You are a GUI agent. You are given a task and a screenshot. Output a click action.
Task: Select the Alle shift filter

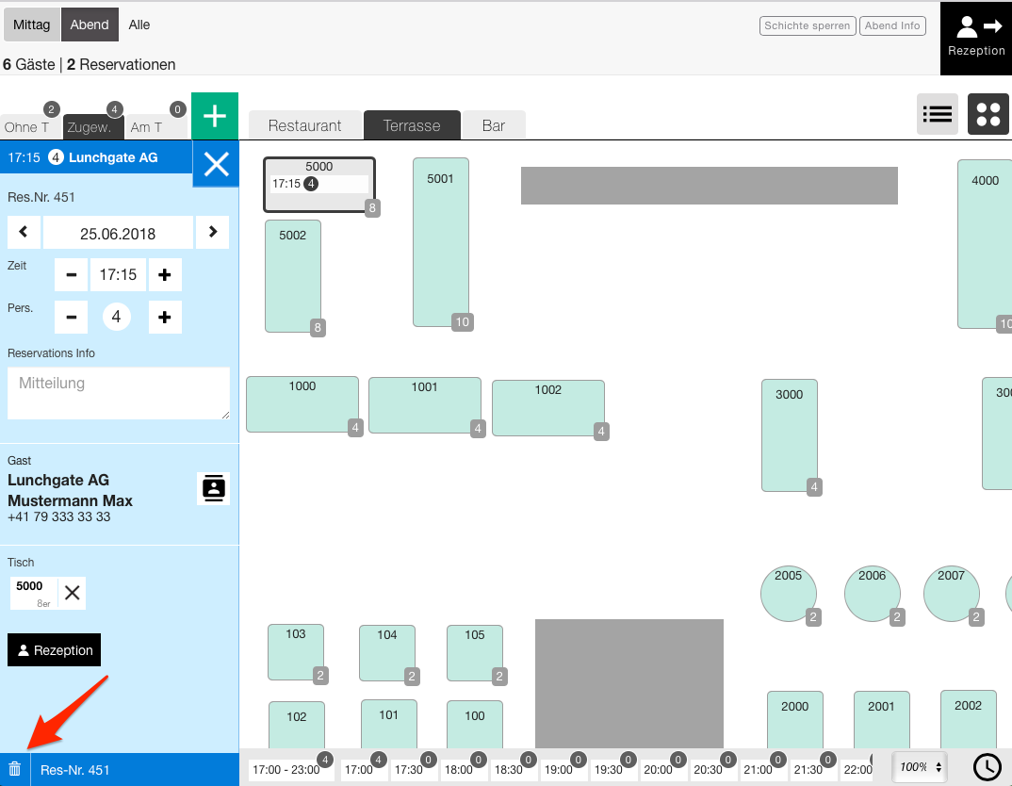[139, 25]
